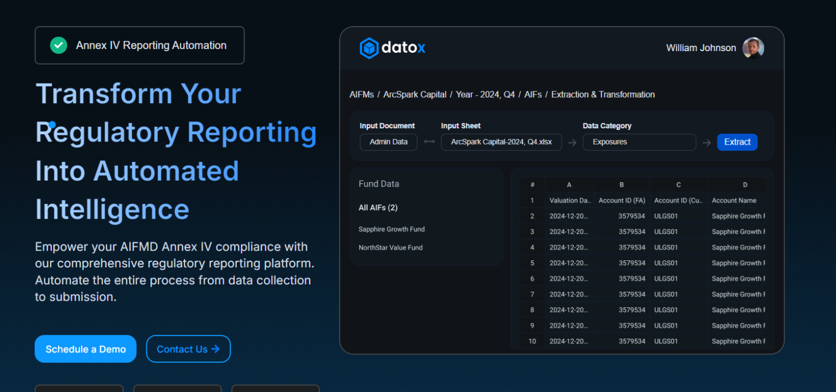
Task: Select NorthStar Value Fund in Fund Data panel
Action: pos(390,247)
